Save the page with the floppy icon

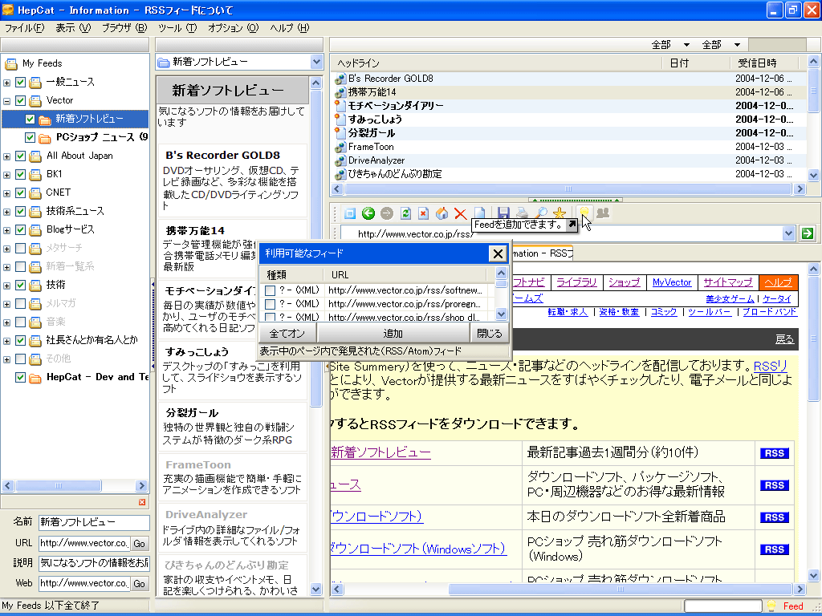click(x=503, y=212)
